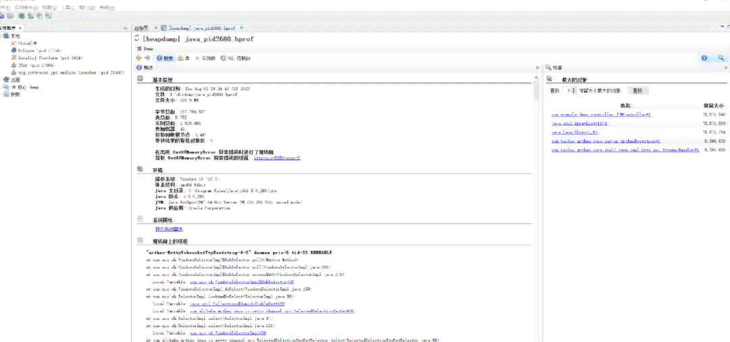Click the second main toolbar icon

(10, 16)
